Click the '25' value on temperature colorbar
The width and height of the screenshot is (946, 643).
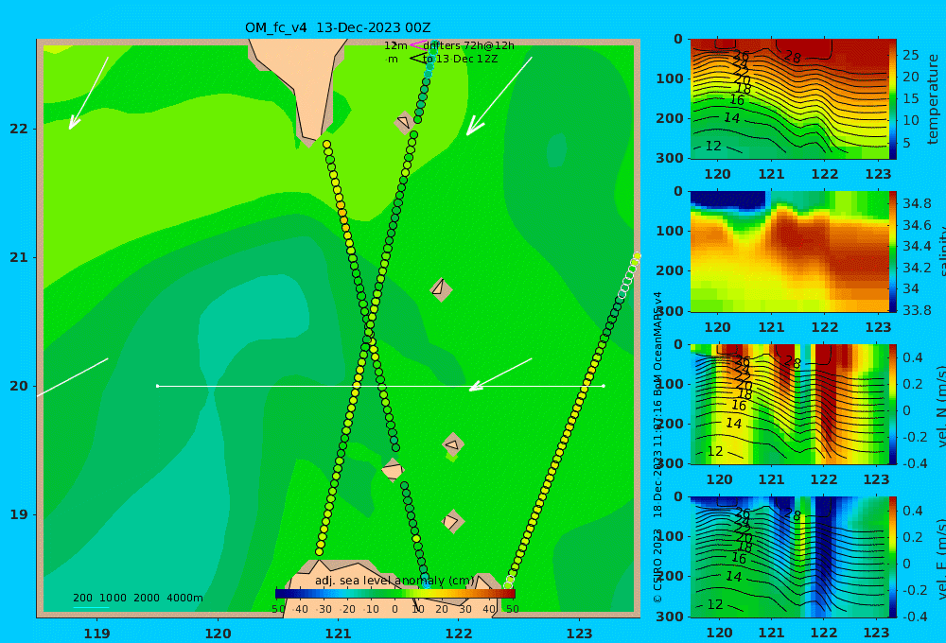(x=911, y=55)
